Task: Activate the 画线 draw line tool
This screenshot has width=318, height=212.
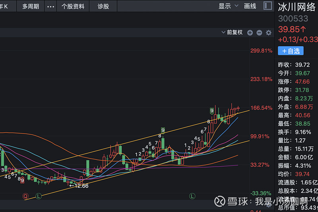Action: pyautogui.click(x=250, y=6)
